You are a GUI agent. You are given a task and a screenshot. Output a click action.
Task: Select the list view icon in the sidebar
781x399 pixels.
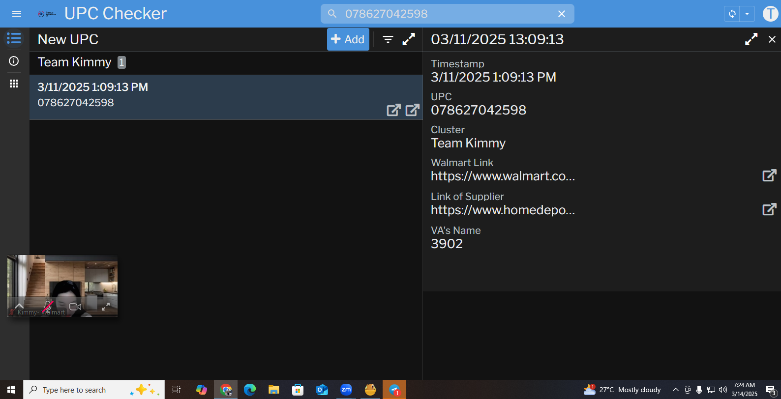[14, 38]
